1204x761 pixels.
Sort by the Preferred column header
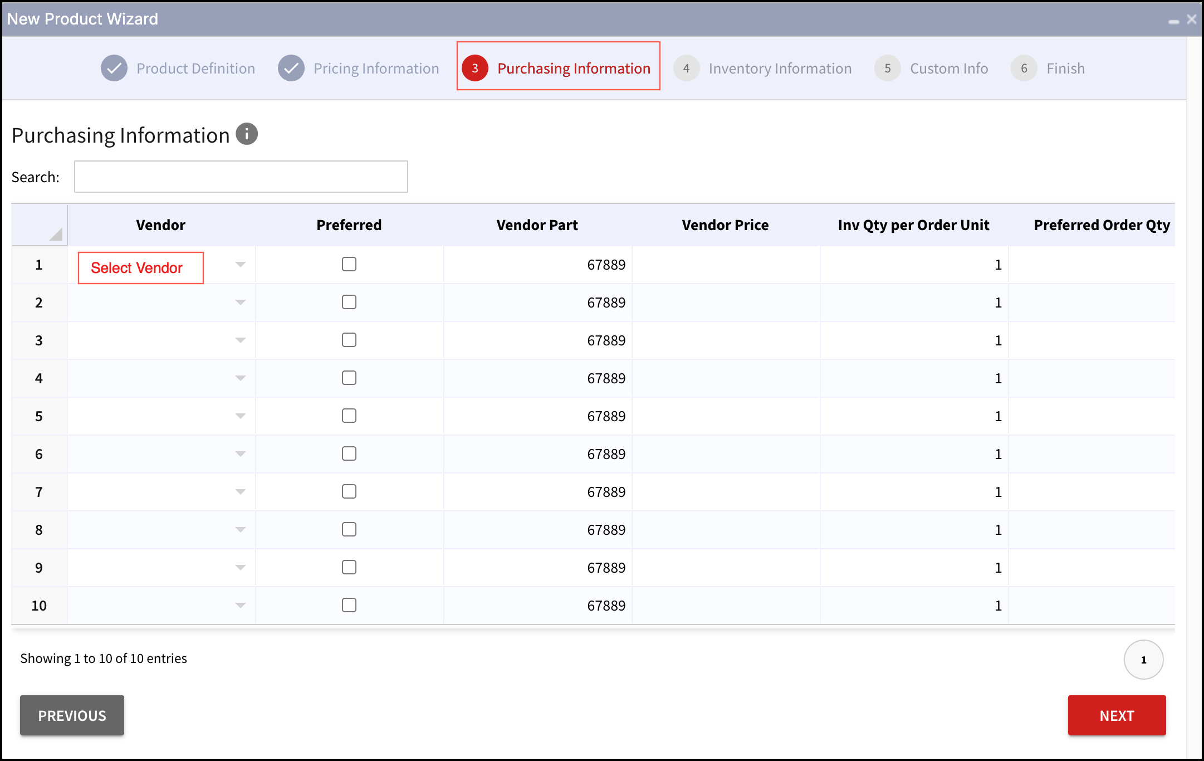349,225
